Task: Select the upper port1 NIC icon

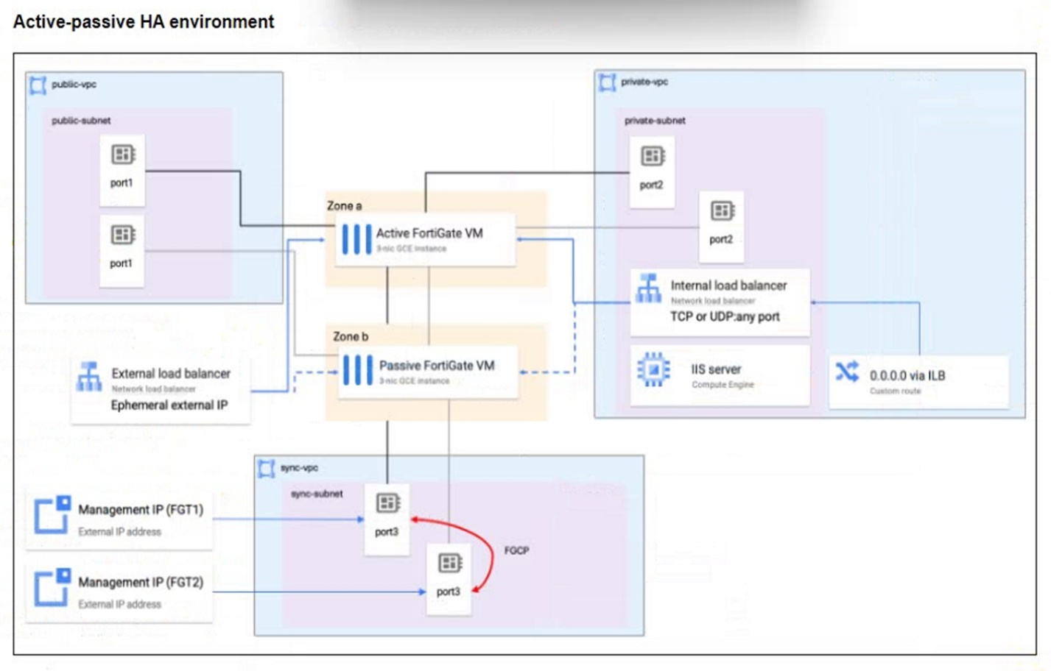Action: tap(123, 155)
